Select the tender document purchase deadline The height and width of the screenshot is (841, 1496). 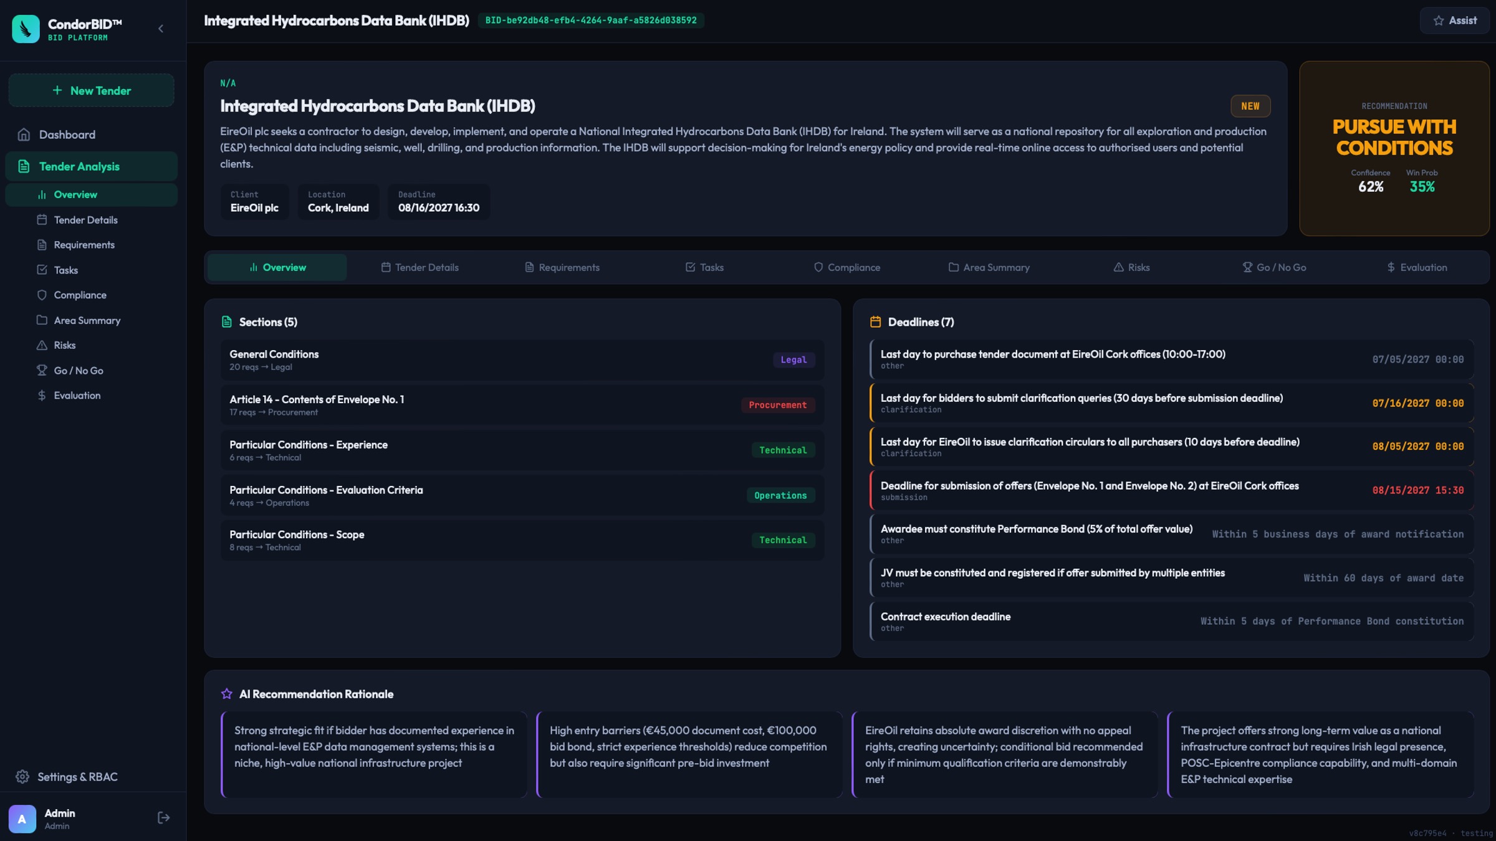pos(1172,359)
